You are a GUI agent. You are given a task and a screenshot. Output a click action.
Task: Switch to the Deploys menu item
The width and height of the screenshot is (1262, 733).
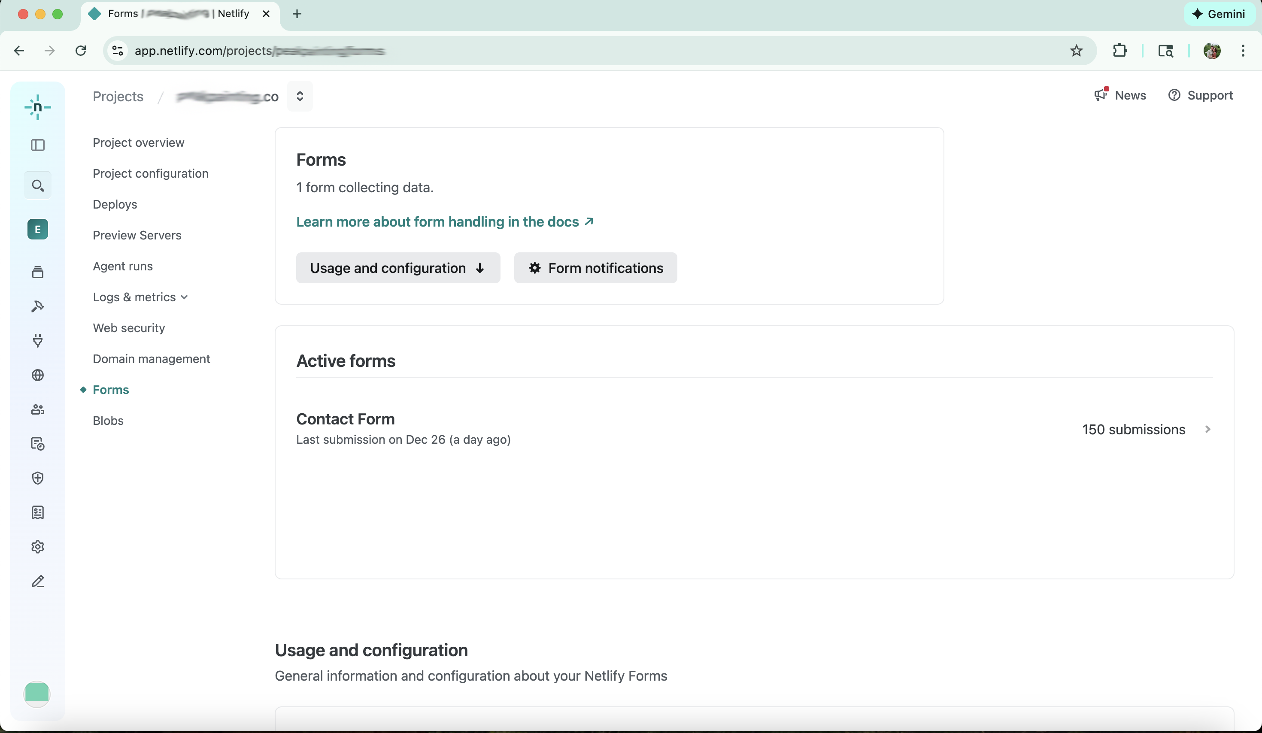115,204
